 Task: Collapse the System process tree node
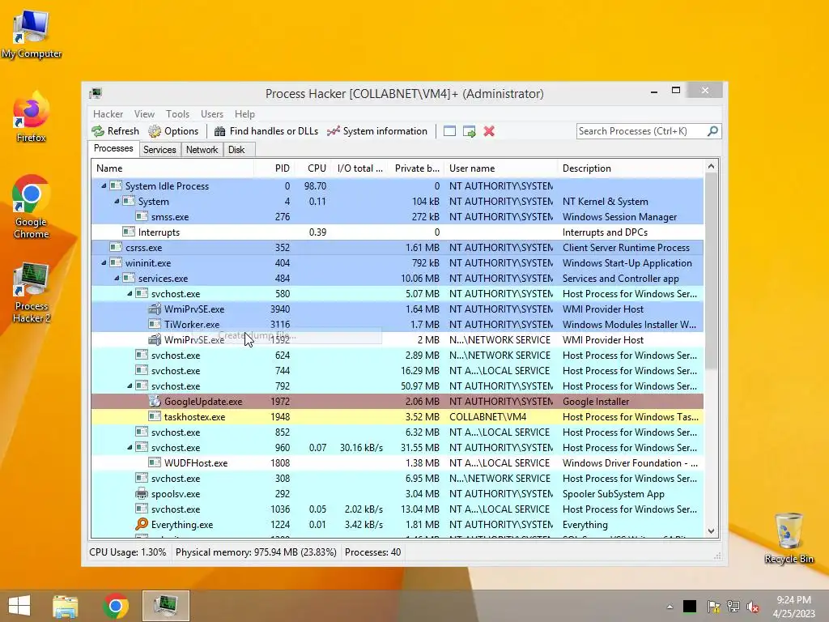(117, 201)
